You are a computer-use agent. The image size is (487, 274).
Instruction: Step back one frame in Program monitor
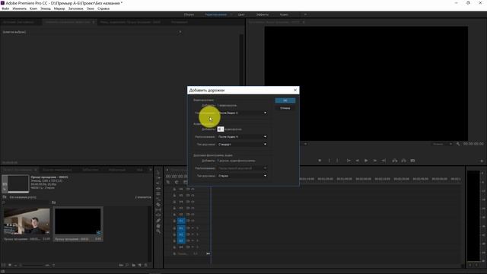pyautogui.click(x=358, y=161)
